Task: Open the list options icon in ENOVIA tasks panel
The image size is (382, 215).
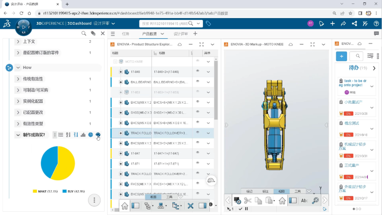Action: tap(370, 56)
